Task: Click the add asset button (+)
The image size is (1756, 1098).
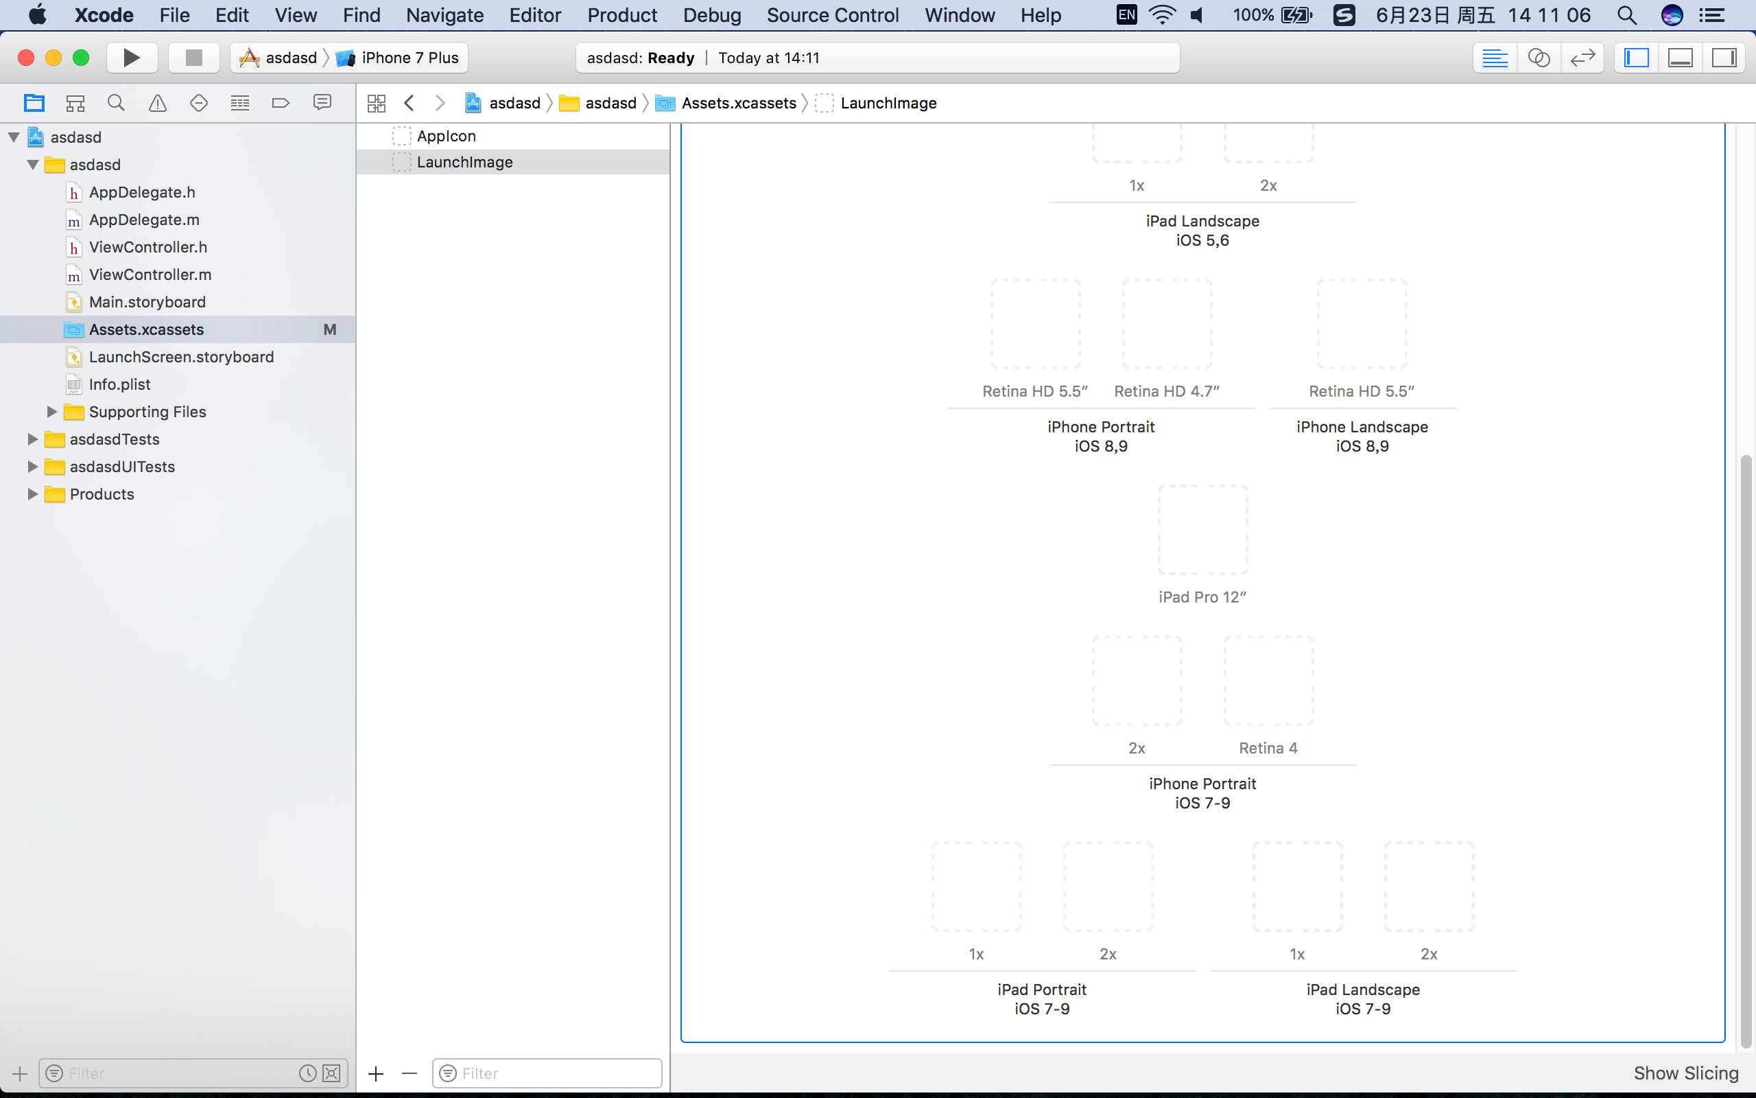Action: pos(375,1073)
